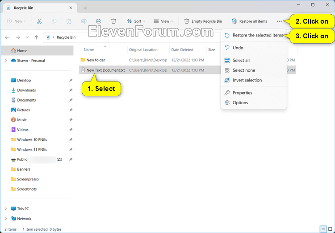
Task: Choose Undo from the menu
Action: coord(254,48)
